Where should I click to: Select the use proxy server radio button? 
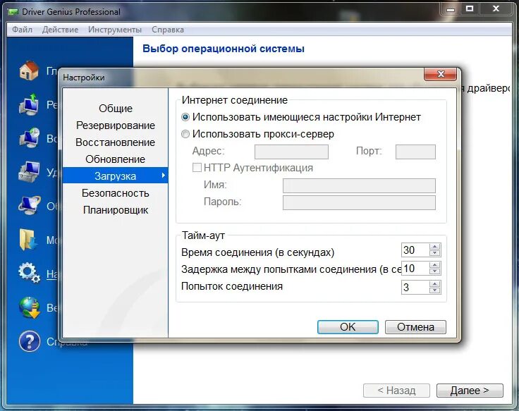click(x=185, y=134)
